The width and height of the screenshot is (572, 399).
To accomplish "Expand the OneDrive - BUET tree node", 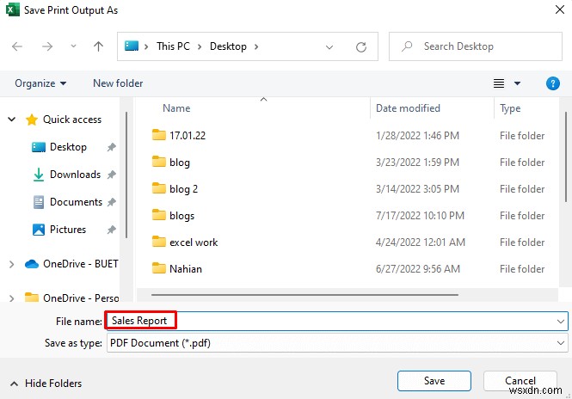I will [x=11, y=264].
